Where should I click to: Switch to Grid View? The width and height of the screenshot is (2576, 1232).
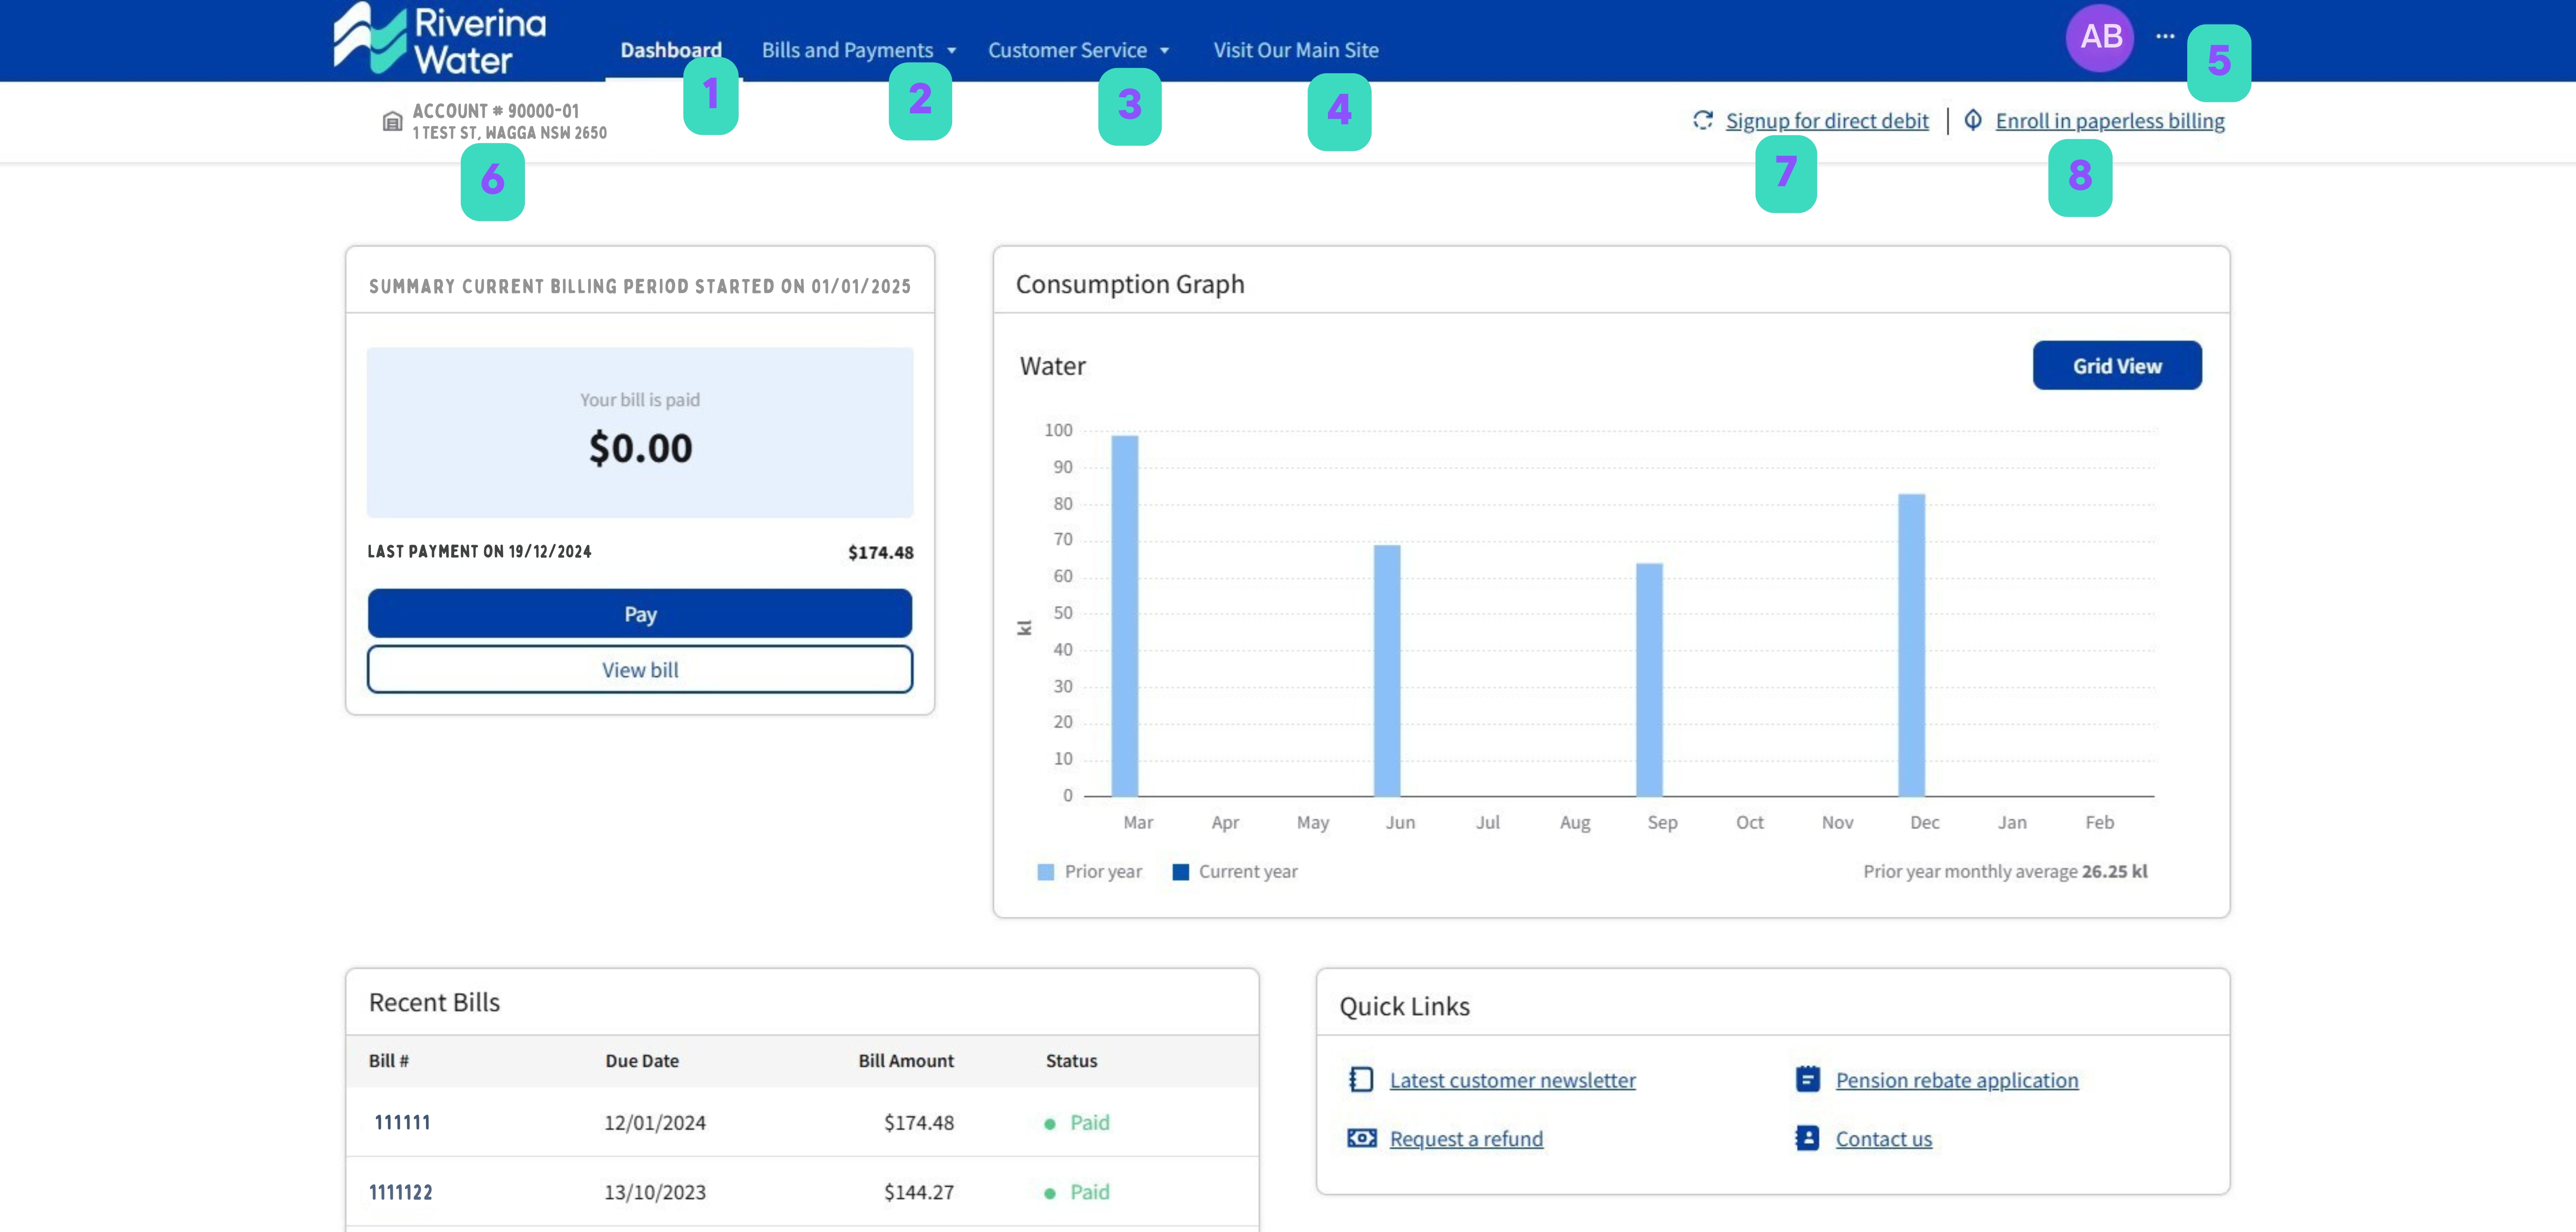click(2117, 366)
